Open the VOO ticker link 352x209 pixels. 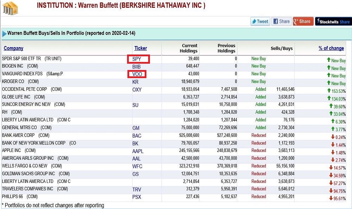(137, 74)
